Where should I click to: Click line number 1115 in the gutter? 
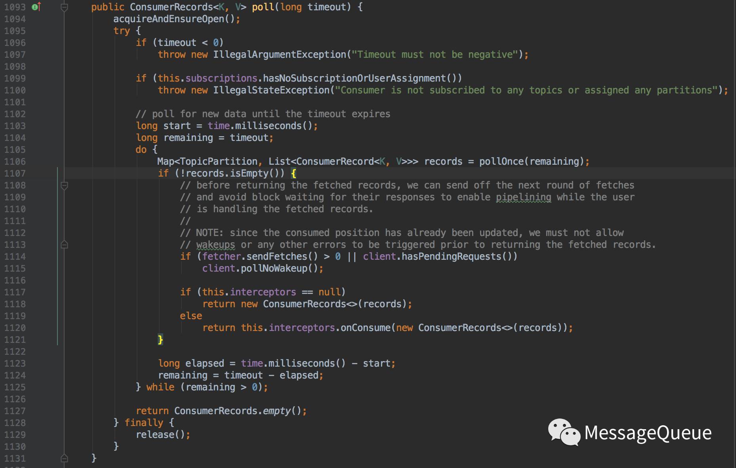click(15, 268)
